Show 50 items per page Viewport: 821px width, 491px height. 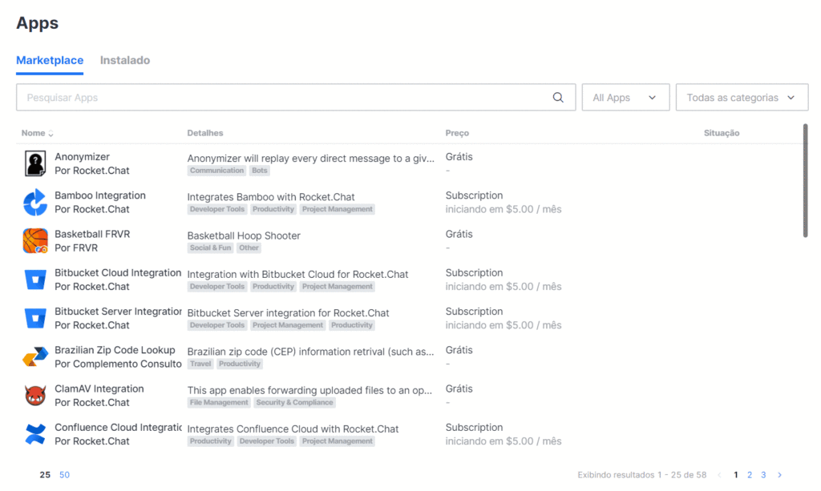click(64, 475)
